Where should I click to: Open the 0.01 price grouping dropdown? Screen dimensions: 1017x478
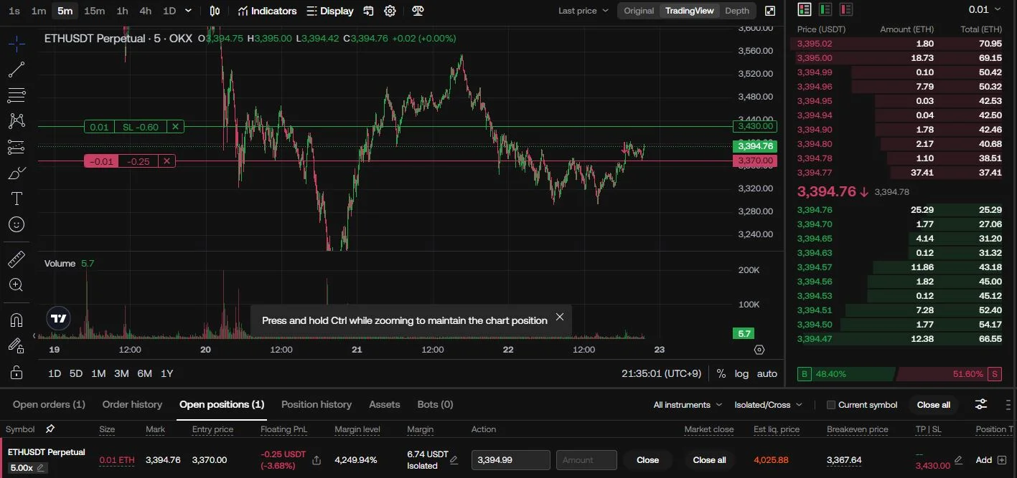984,9
